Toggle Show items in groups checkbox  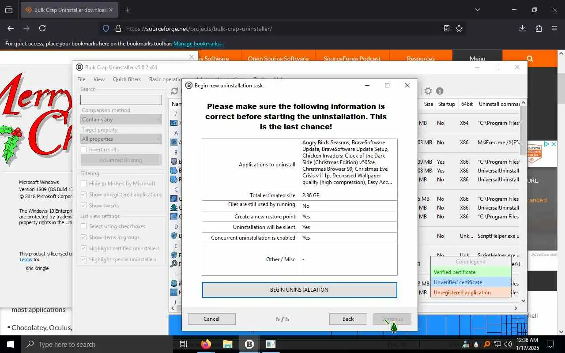click(83, 237)
